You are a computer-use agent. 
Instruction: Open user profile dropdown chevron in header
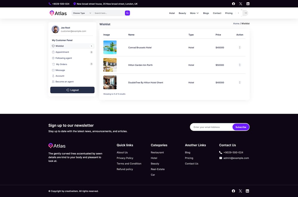pyautogui.click(x=246, y=13)
